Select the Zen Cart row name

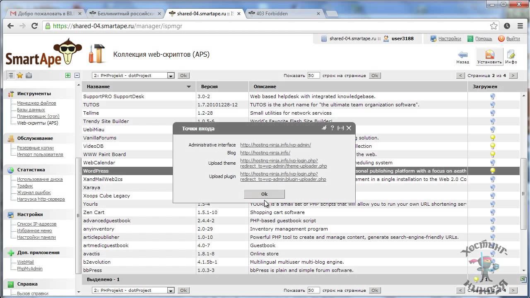click(94, 212)
